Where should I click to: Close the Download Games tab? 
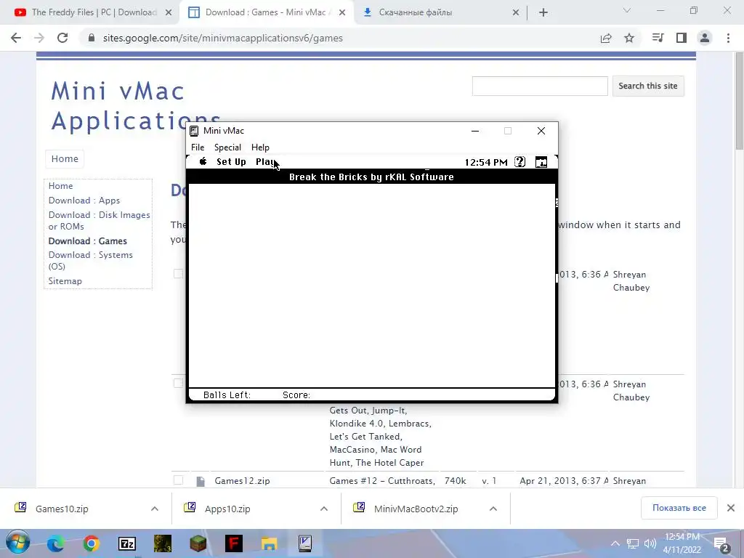(x=342, y=13)
